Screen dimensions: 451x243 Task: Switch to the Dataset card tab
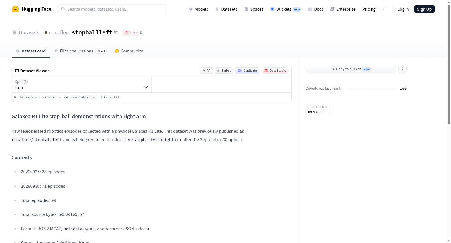[x=30, y=51]
